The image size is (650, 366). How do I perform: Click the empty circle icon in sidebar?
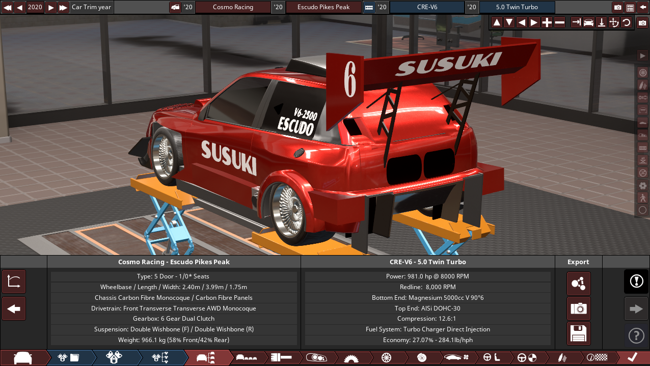coord(643,210)
